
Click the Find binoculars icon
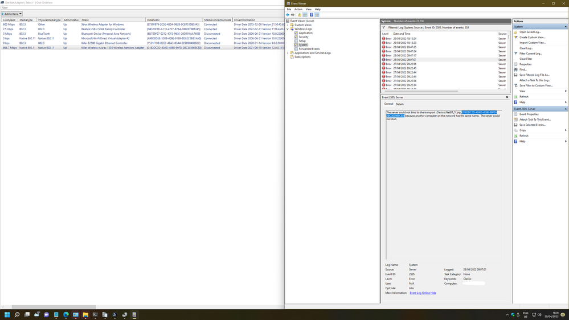pos(515,69)
